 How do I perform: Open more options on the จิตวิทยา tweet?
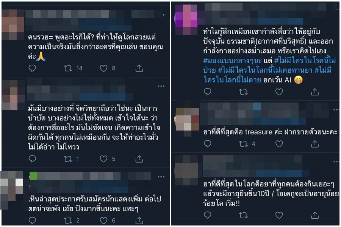pyautogui.click(x=161, y=86)
